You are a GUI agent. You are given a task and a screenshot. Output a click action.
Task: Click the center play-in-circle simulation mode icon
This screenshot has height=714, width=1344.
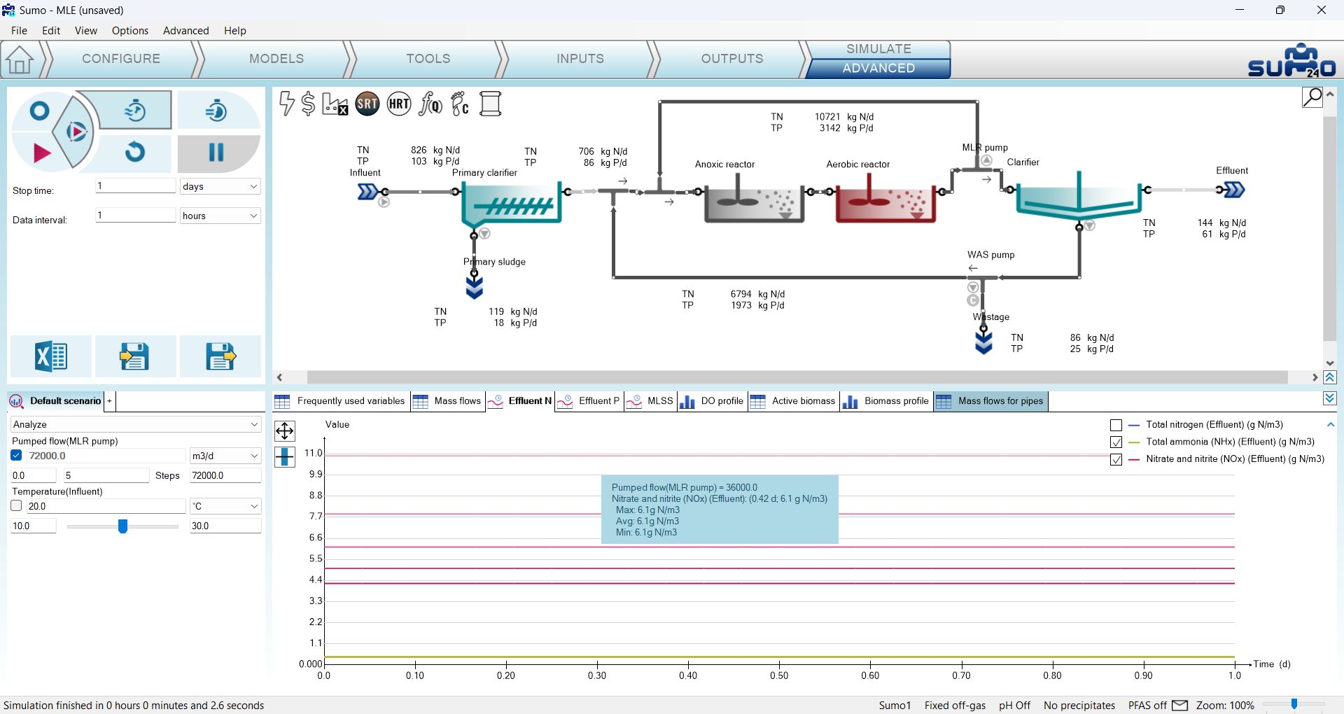click(x=76, y=132)
